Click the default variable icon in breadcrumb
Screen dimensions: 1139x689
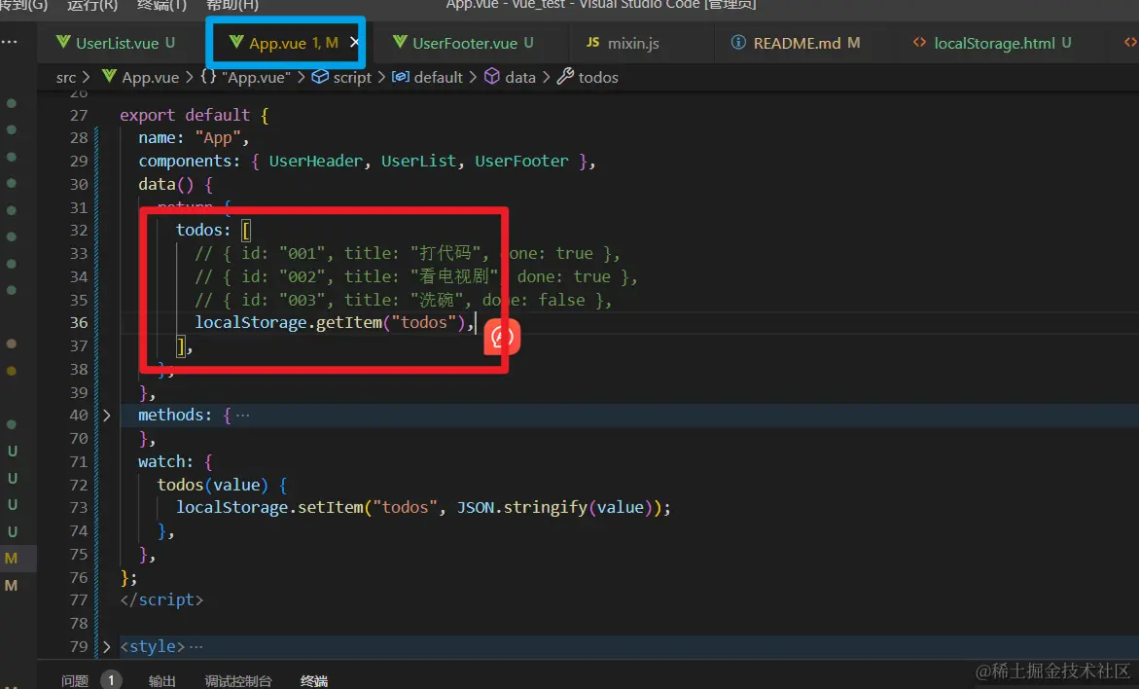(x=400, y=76)
